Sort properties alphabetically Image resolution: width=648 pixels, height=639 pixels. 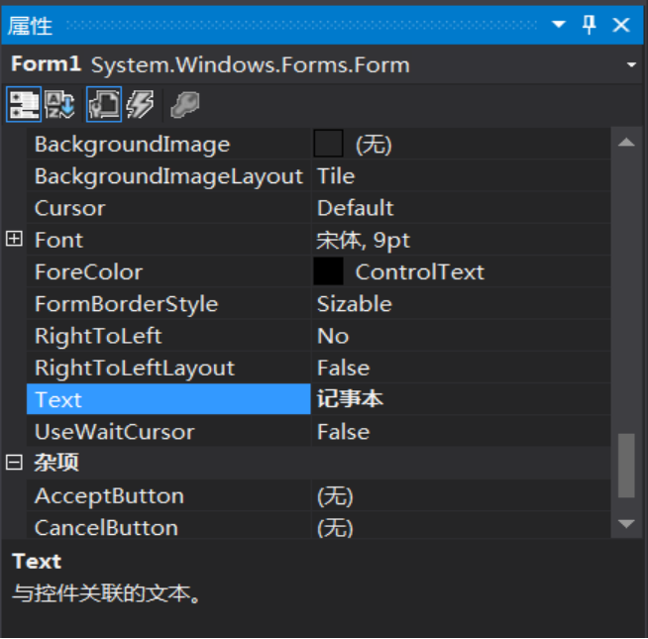pyautogui.click(x=59, y=105)
